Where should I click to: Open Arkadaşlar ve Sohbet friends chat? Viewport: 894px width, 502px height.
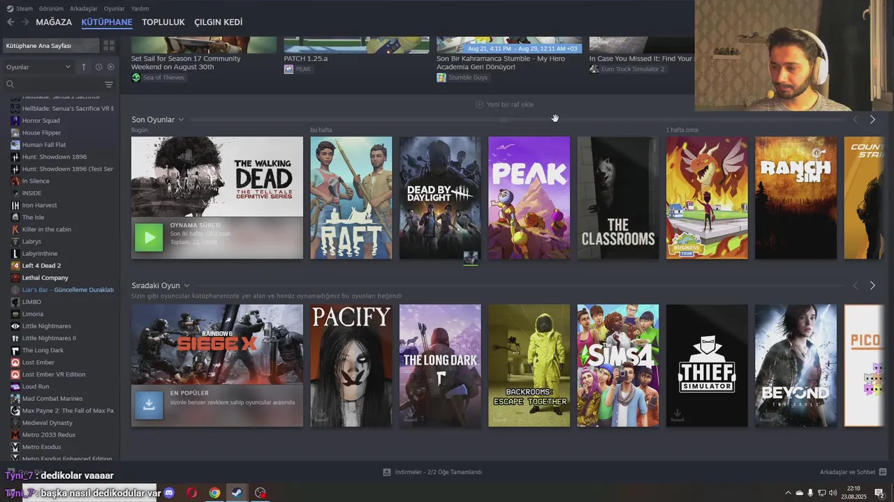pyautogui.click(x=853, y=472)
